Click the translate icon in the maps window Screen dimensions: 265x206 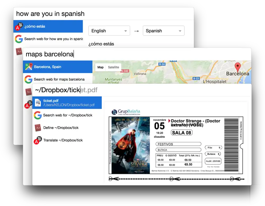tap(28, 104)
